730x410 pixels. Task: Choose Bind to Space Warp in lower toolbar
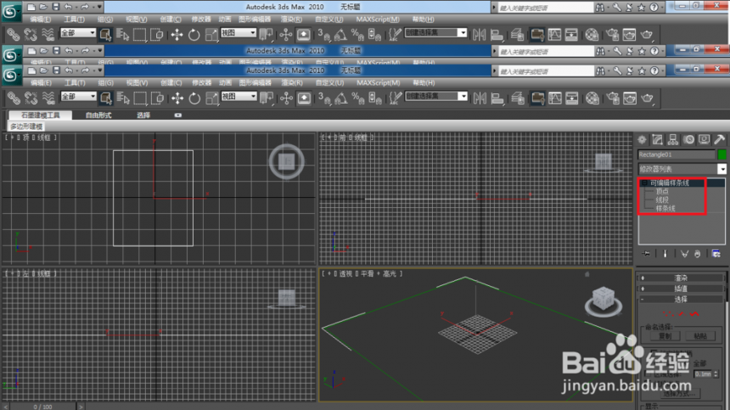pos(48,98)
